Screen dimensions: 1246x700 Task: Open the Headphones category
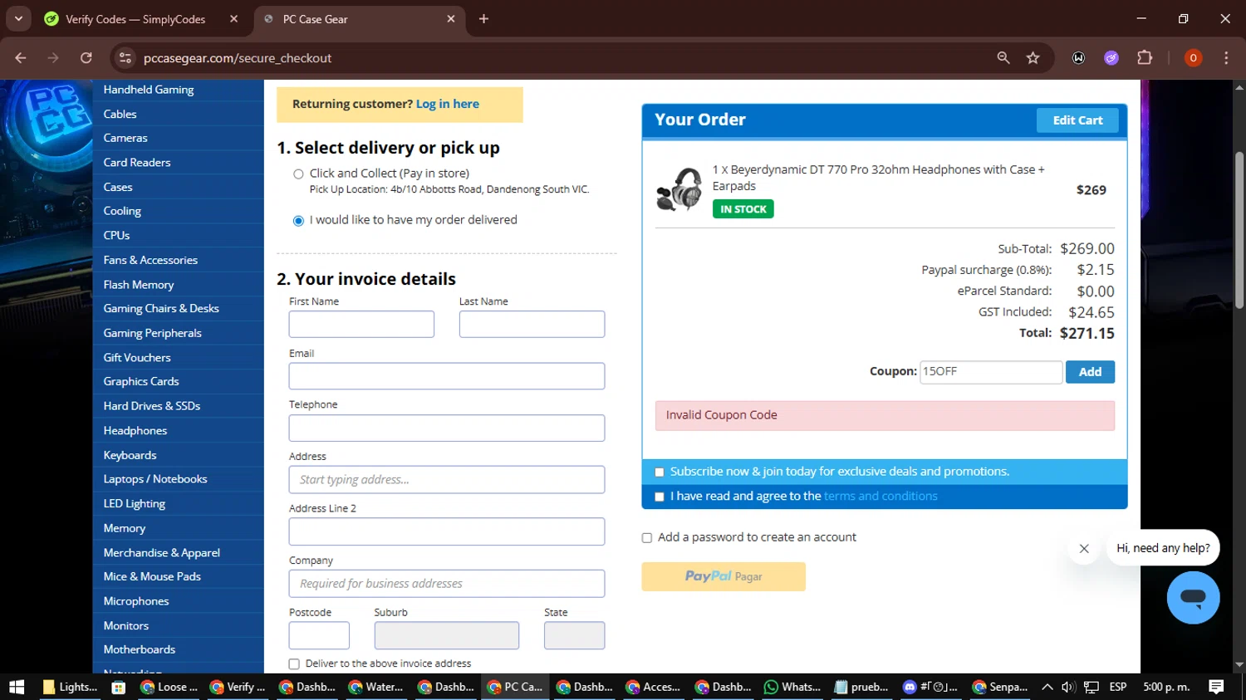[x=135, y=430]
